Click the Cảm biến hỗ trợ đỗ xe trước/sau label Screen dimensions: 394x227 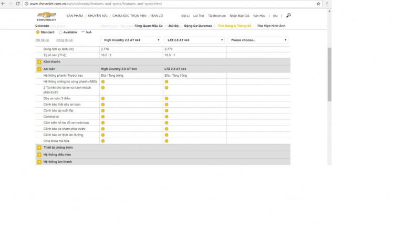[66, 122]
